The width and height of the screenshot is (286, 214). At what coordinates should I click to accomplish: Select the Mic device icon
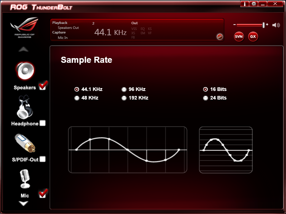coord(25,179)
